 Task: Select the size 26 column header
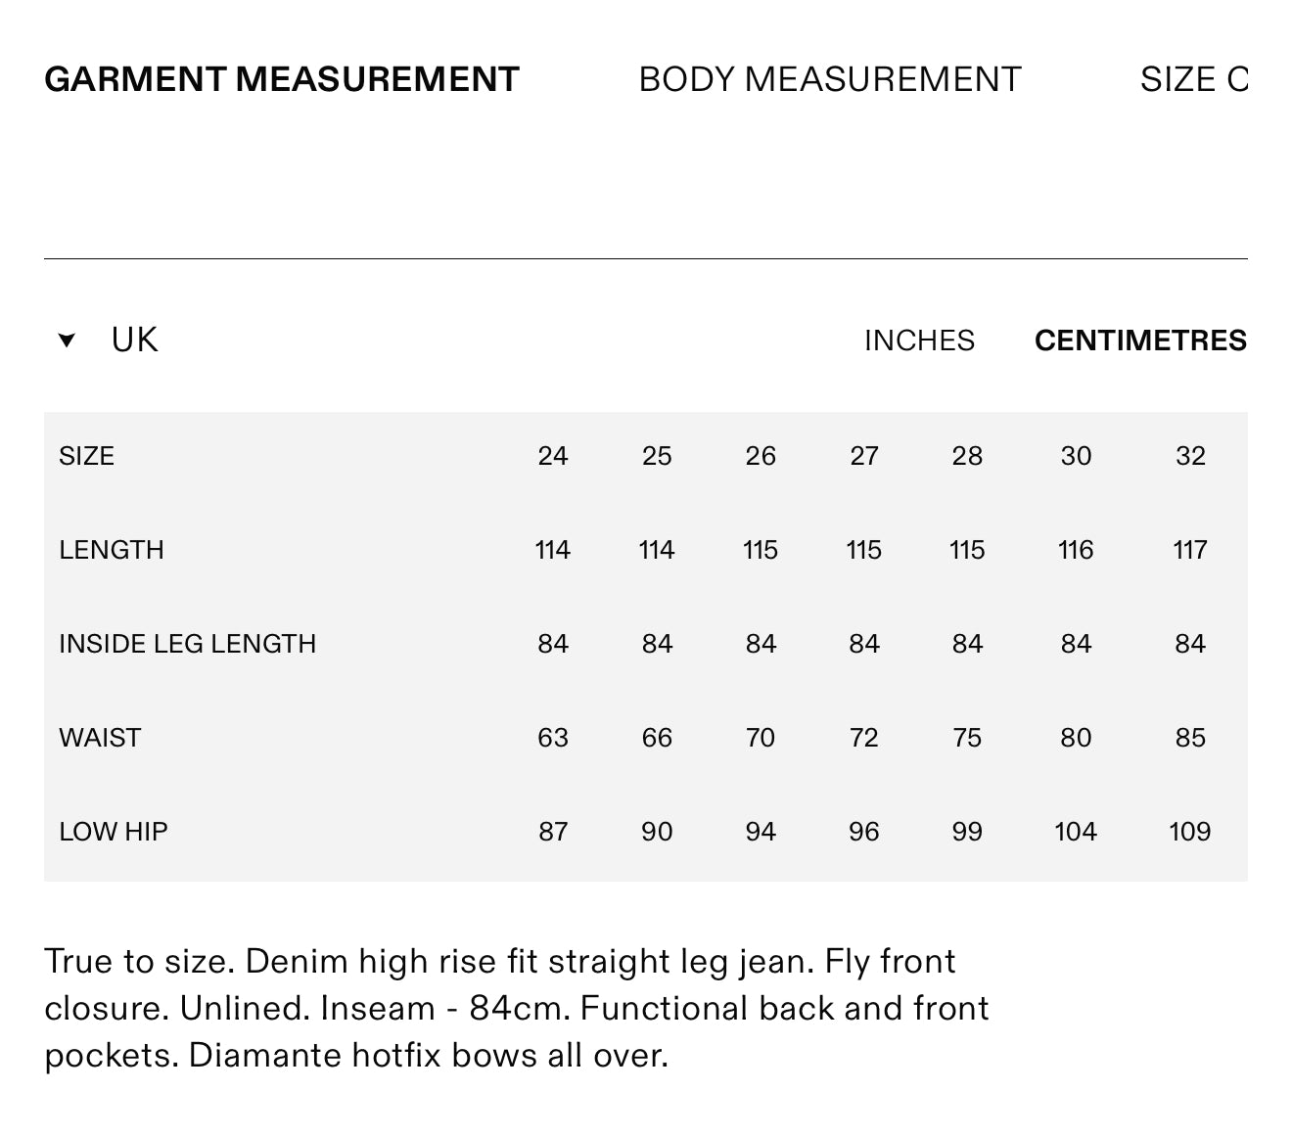click(761, 456)
